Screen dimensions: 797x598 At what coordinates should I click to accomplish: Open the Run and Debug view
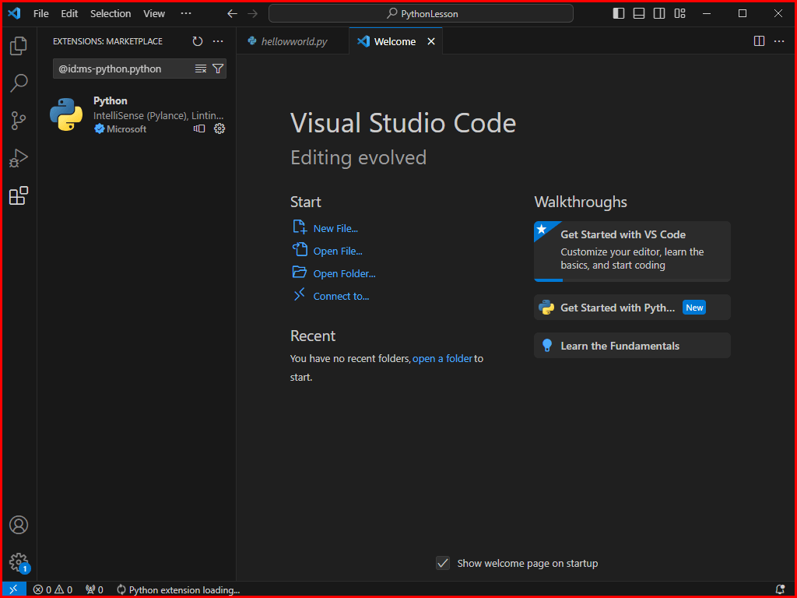[x=19, y=158]
